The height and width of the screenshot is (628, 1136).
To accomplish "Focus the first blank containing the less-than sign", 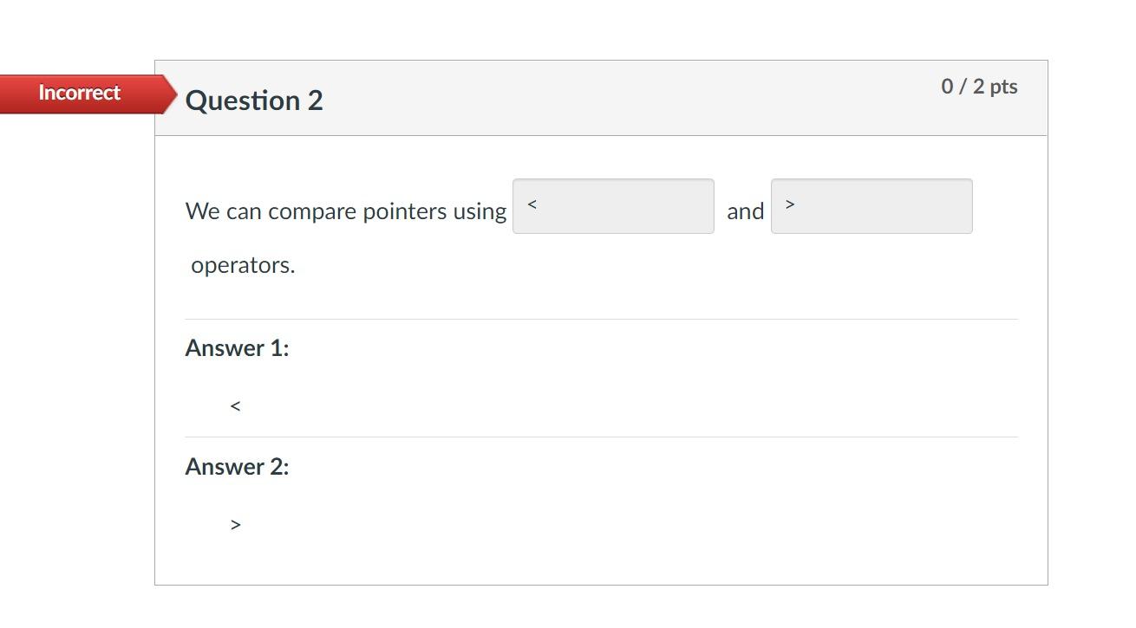I will pyautogui.click(x=613, y=206).
